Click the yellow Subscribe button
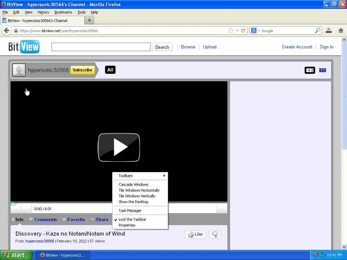Screen dimensions: 347x260 point(83,70)
